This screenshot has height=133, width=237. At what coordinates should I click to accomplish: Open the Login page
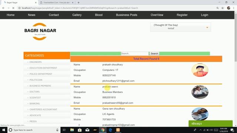click(204, 15)
